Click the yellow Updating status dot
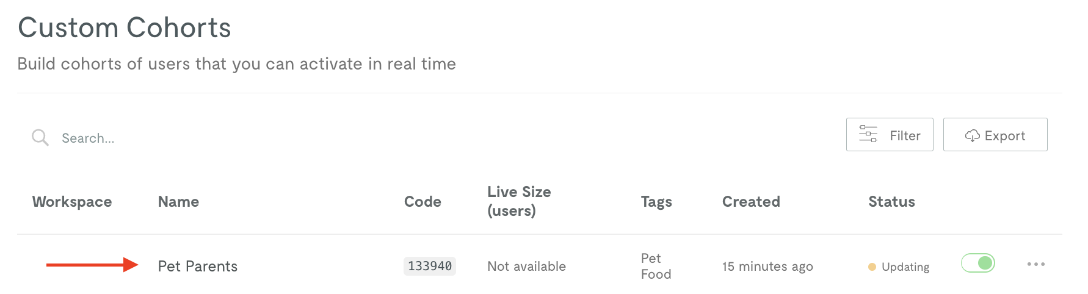The width and height of the screenshot is (1088, 294). coord(872,267)
